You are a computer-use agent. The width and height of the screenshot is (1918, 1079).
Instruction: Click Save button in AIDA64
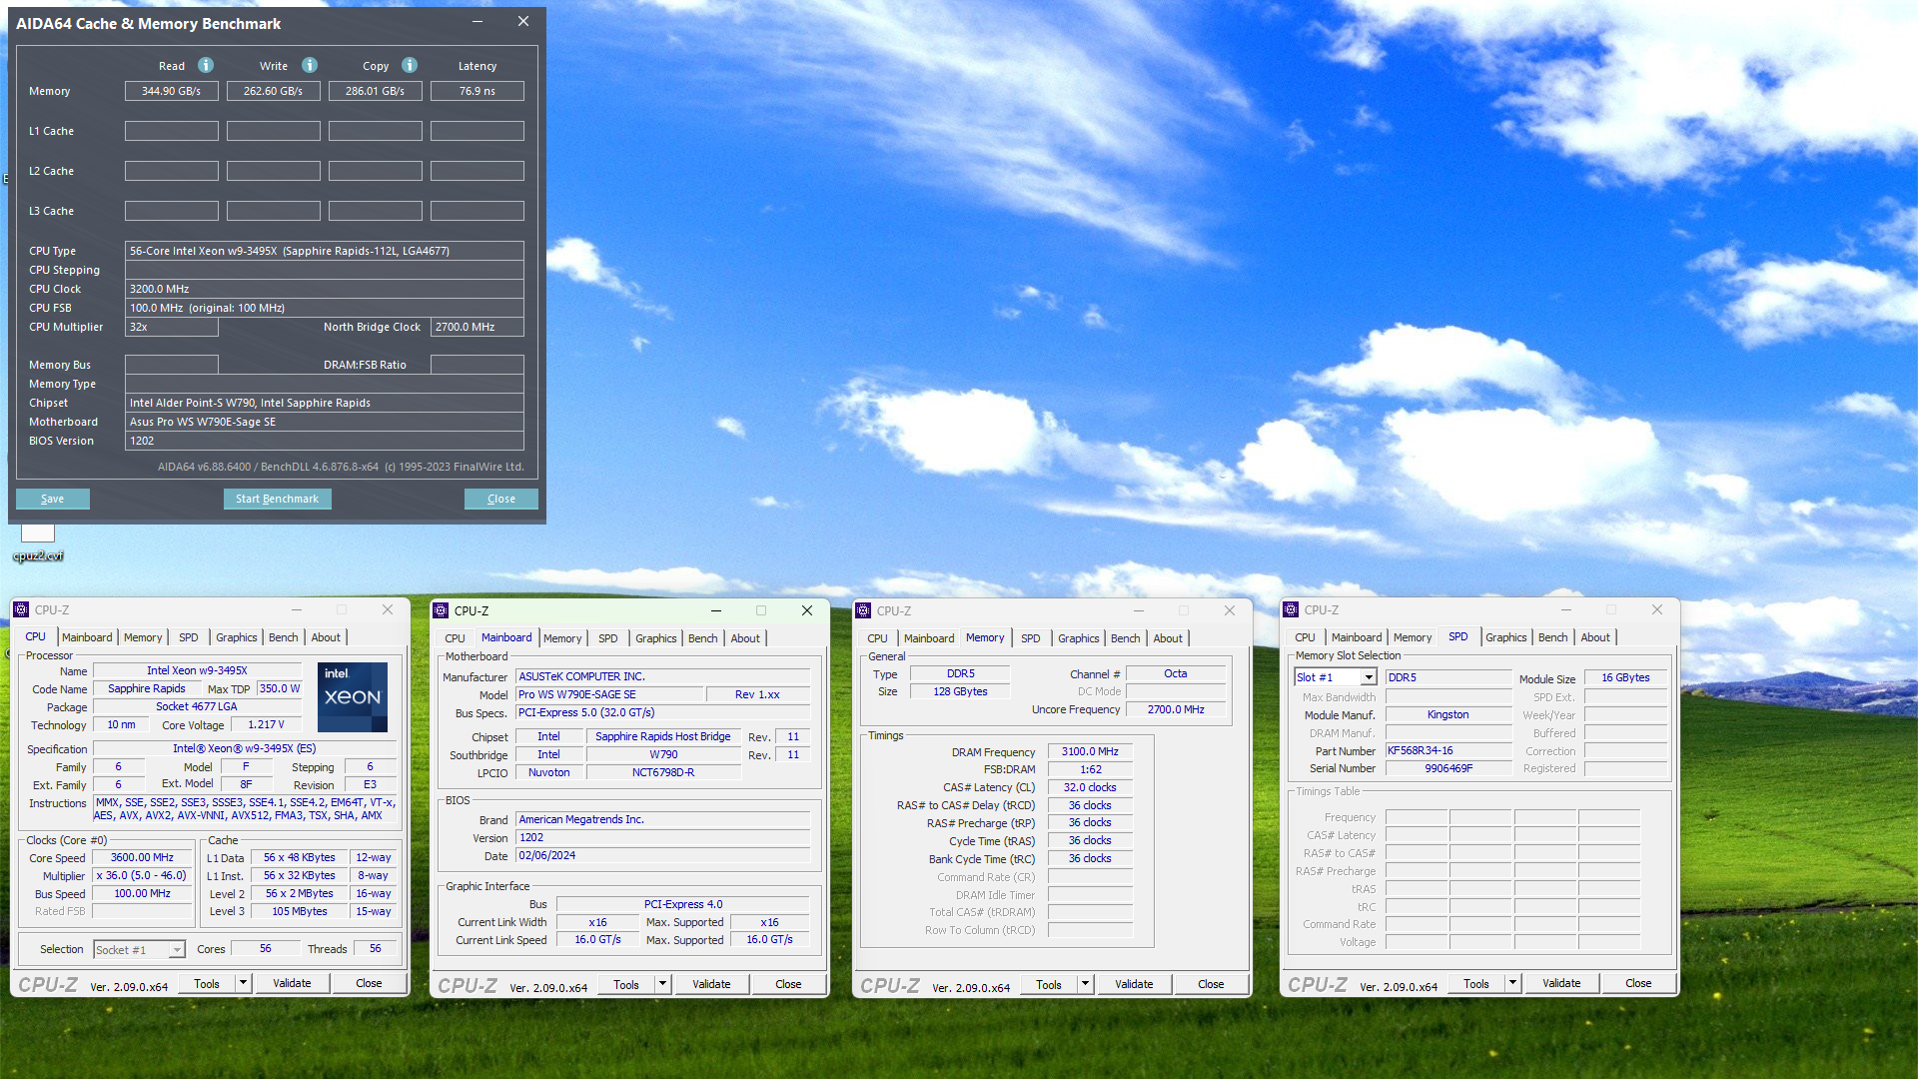tap(53, 499)
